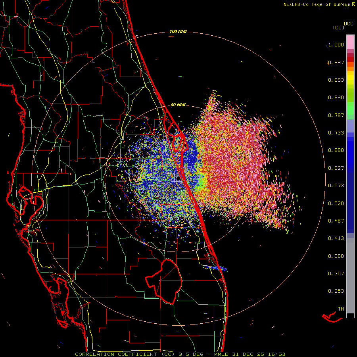
Task: Click the 0.787 scale value
Action: pyautogui.click(x=336, y=115)
